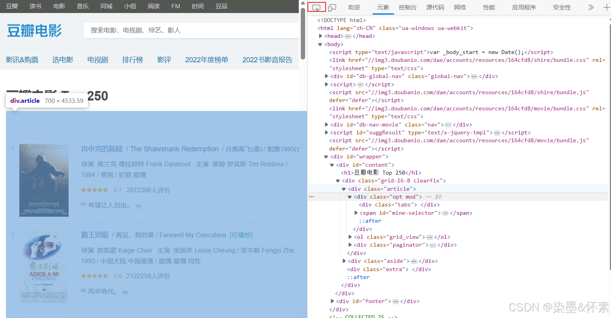Open the 霸王别姬 poster thumbnail
611x318 pixels.
click(x=44, y=266)
